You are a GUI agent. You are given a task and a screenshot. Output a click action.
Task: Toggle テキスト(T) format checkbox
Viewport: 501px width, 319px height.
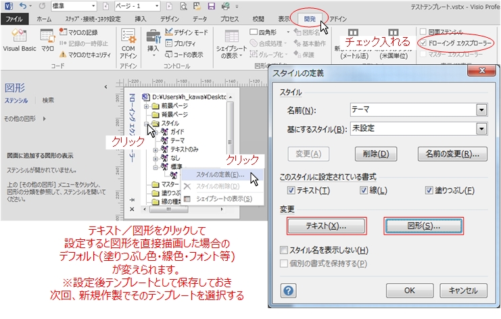pos(291,191)
